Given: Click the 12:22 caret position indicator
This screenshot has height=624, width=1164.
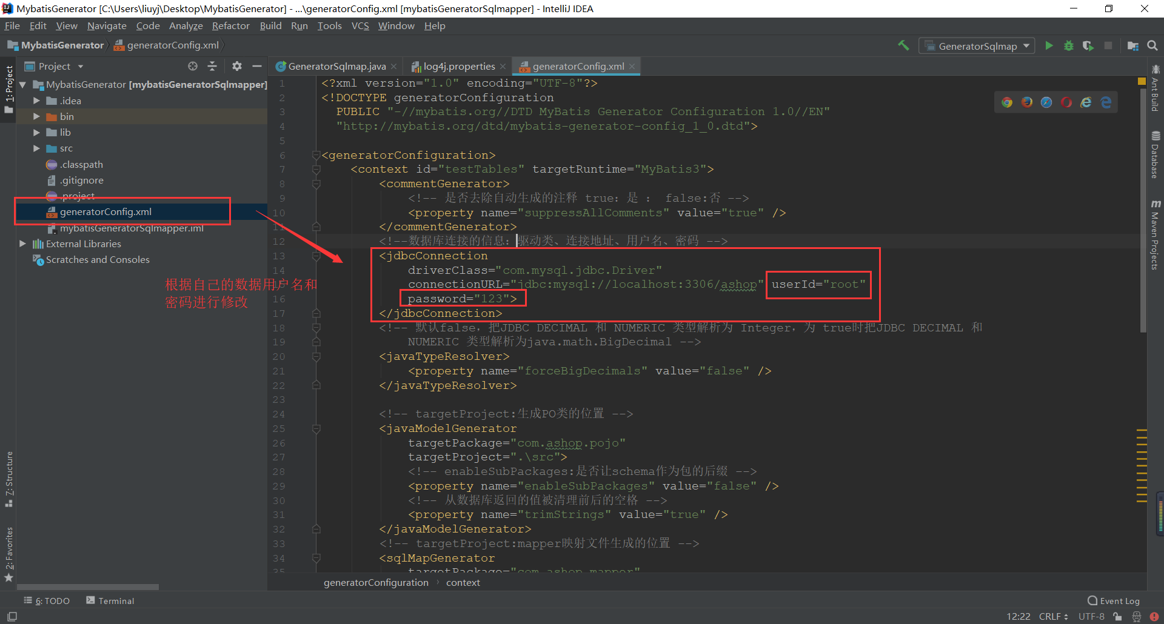Looking at the screenshot, I should click(x=1018, y=616).
